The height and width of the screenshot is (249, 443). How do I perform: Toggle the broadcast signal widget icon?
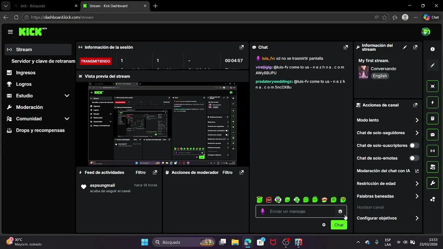433,151
